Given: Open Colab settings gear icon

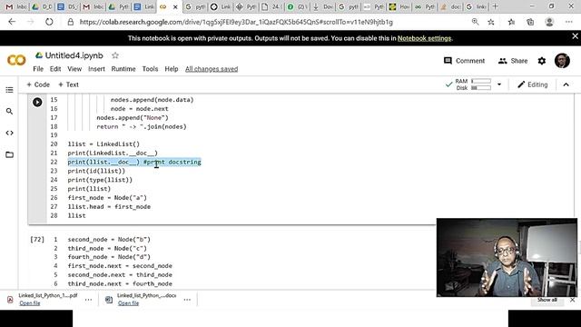Looking at the screenshot, I should [x=542, y=61].
